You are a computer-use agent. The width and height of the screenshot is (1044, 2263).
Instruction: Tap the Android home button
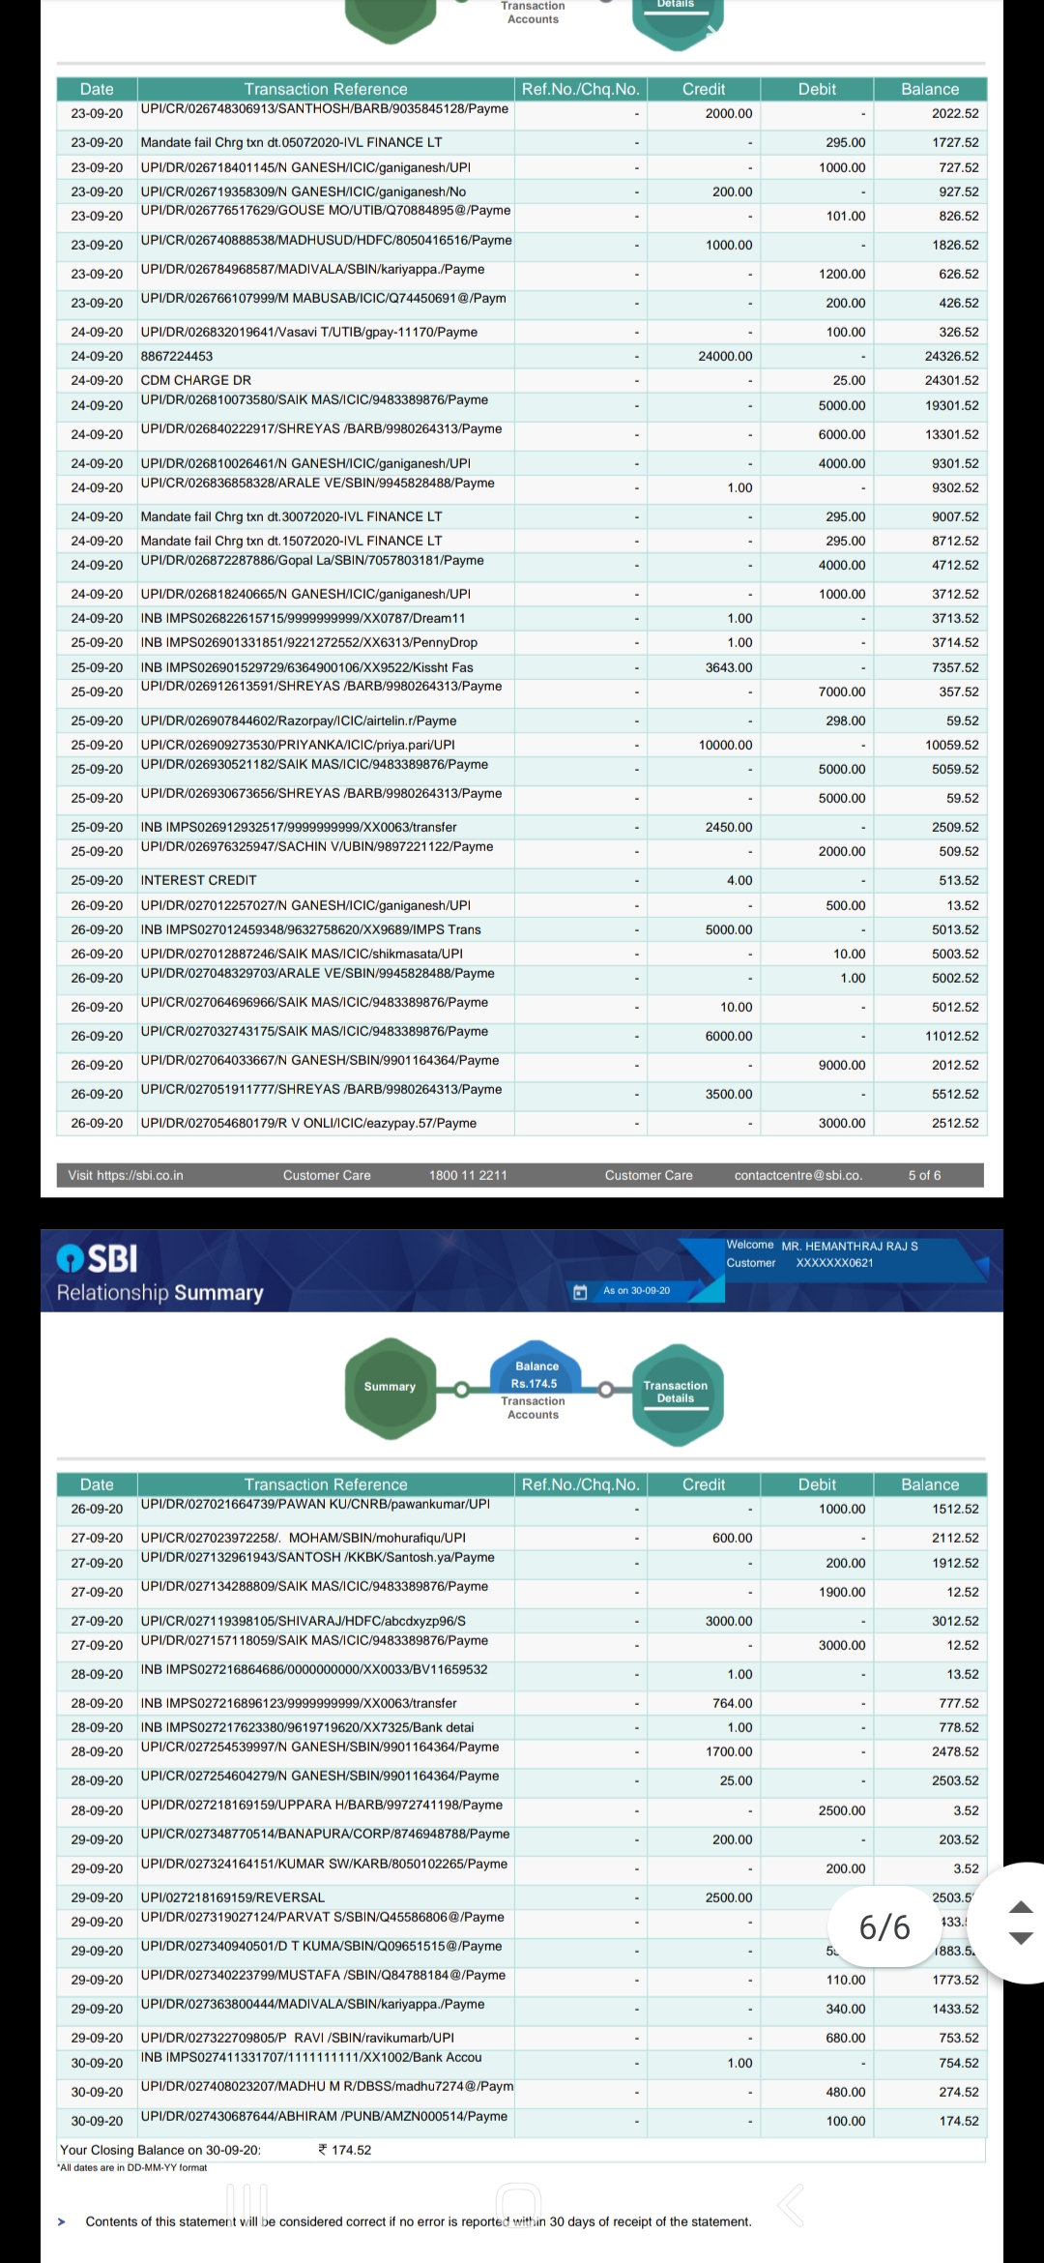click(519, 2206)
